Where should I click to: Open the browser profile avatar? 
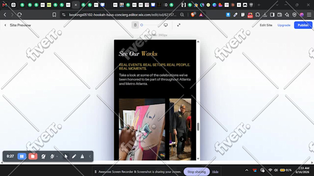click(302, 15)
